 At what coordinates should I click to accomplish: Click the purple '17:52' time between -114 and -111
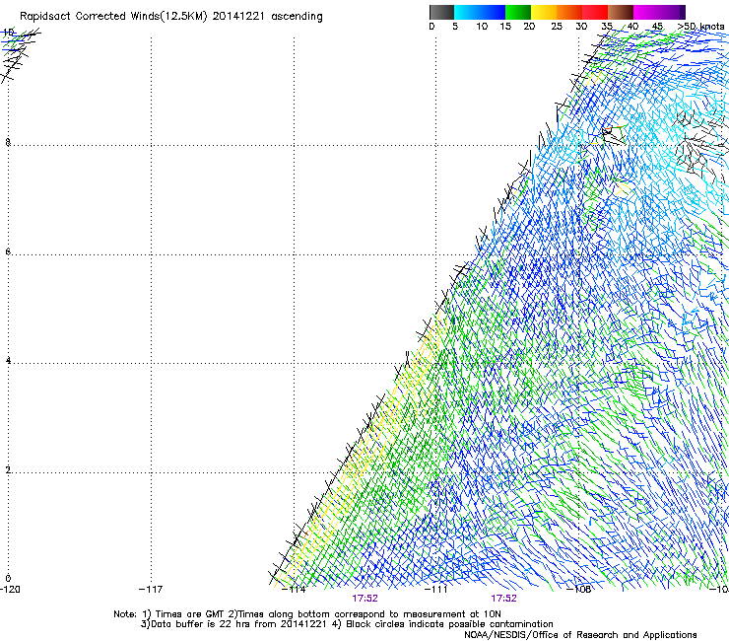364,599
